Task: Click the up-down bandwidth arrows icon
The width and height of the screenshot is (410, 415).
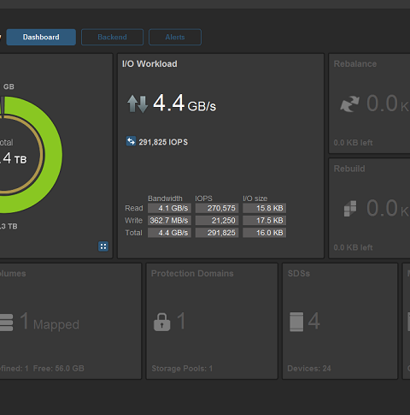Action: point(138,104)
